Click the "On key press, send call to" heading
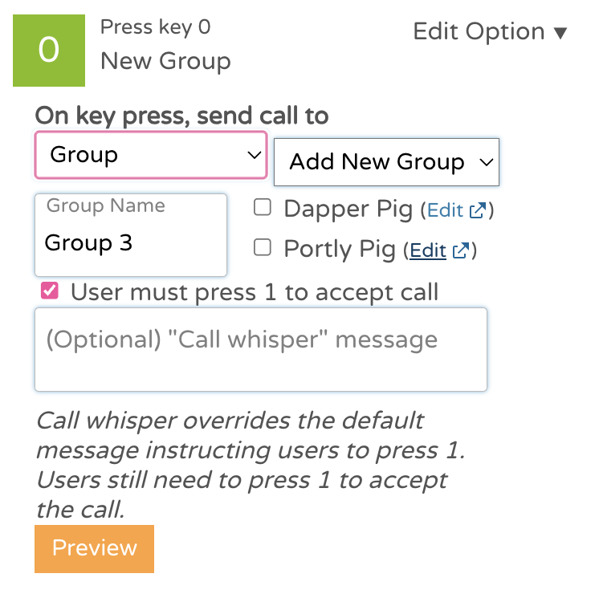The width and height of the screenshot is (599, 602). 181,116
